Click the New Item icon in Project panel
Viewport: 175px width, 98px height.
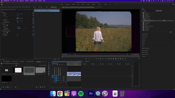coord(43,87)
